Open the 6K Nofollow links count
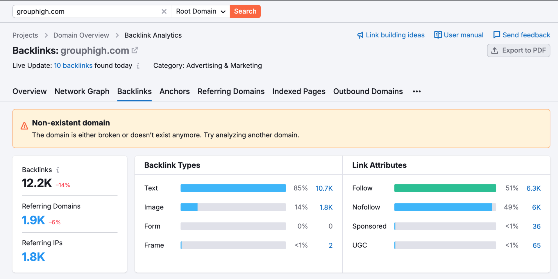558x279 pixels. point(536,207)
